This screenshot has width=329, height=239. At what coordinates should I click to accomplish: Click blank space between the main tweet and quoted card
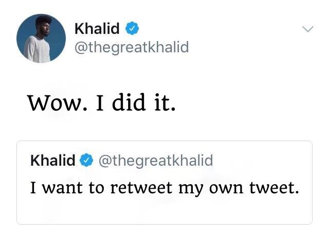164,128
